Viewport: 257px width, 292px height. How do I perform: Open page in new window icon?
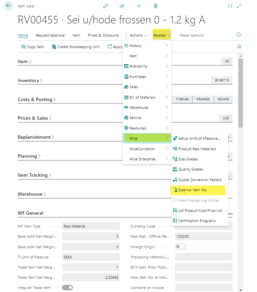230,6
